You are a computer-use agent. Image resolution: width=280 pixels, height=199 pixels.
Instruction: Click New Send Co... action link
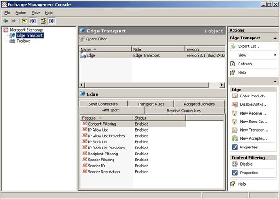[x=253, y=122]
